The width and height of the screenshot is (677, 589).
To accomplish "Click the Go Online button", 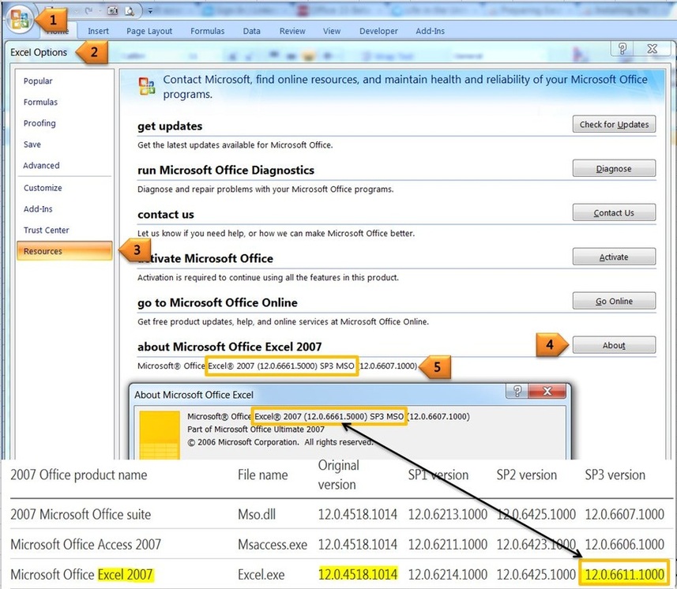I will 614,301.
